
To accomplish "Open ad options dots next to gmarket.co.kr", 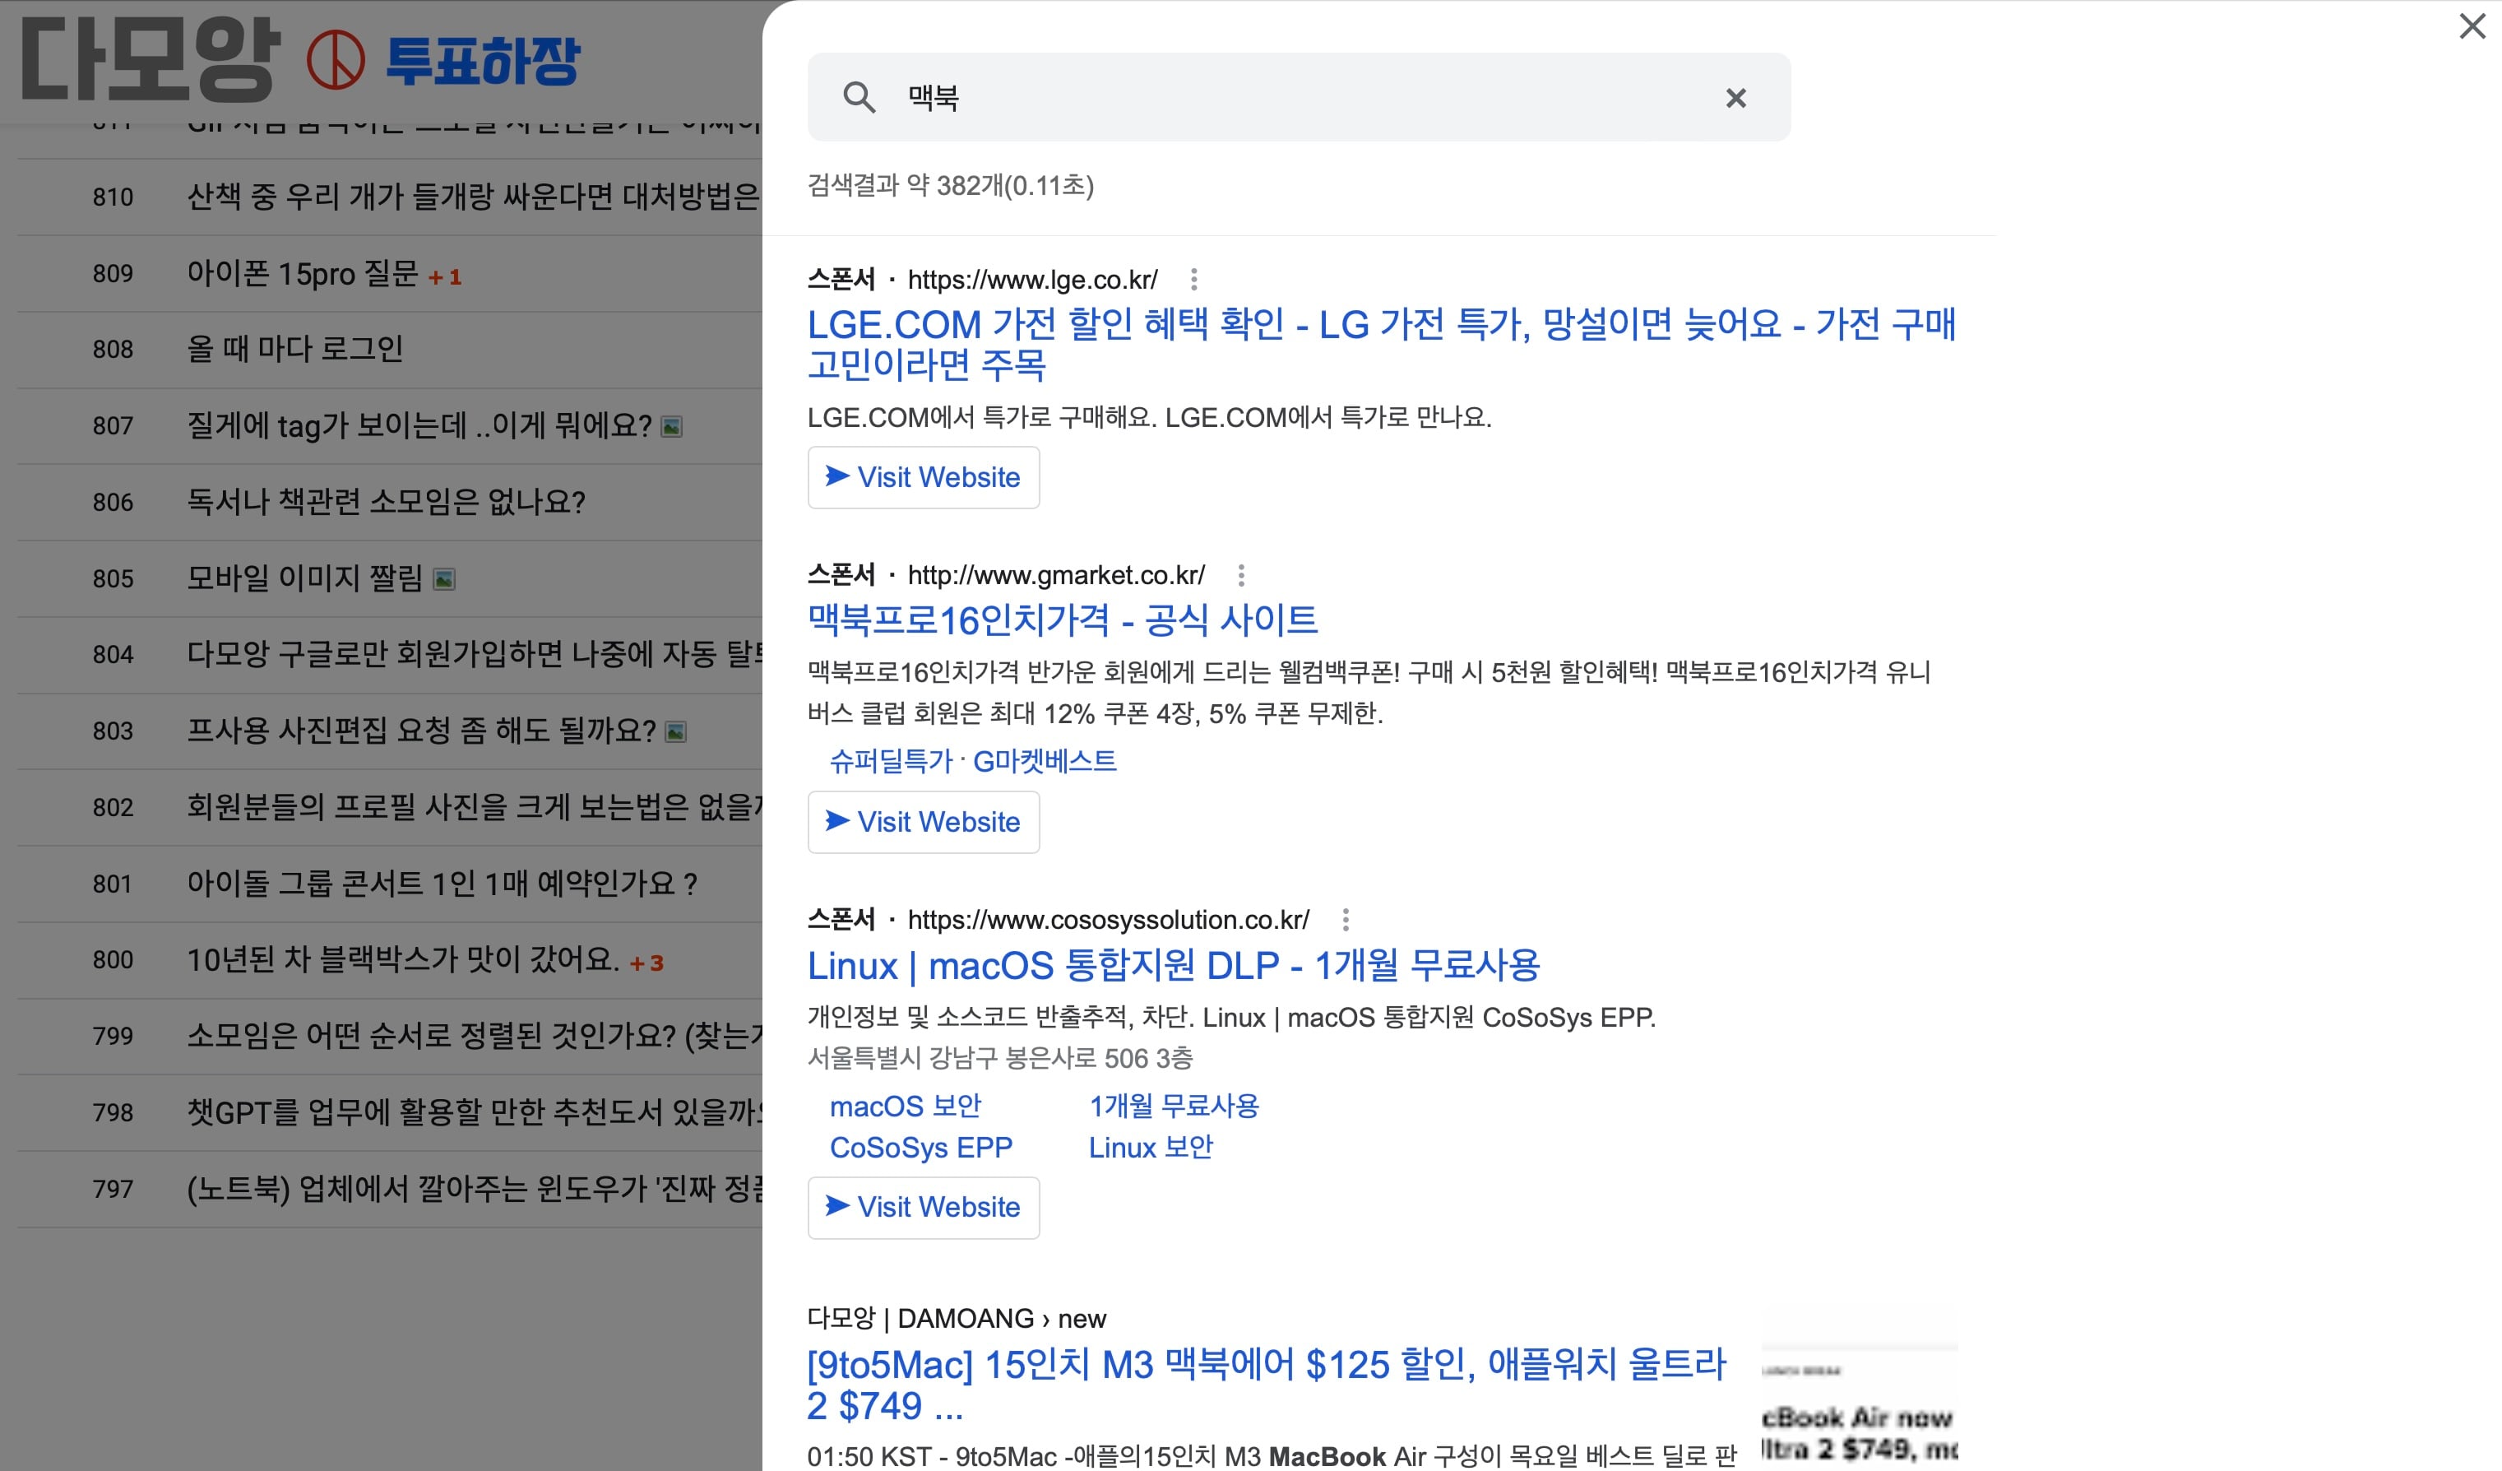I will point(1241,575).
